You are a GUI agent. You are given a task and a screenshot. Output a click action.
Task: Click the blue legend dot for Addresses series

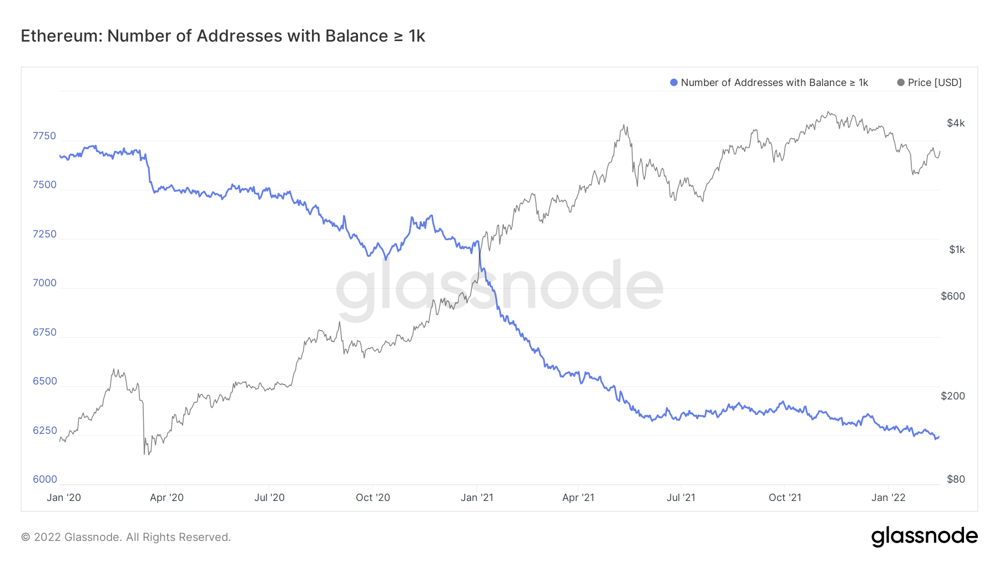click(x=674, y=83)
